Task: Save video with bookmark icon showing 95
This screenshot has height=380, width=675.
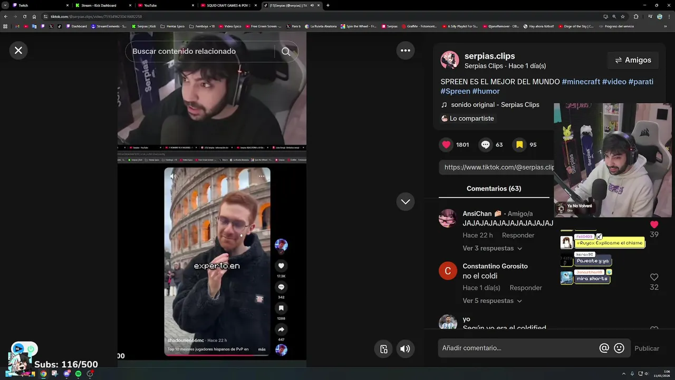Action: click(x=519, y=145)
